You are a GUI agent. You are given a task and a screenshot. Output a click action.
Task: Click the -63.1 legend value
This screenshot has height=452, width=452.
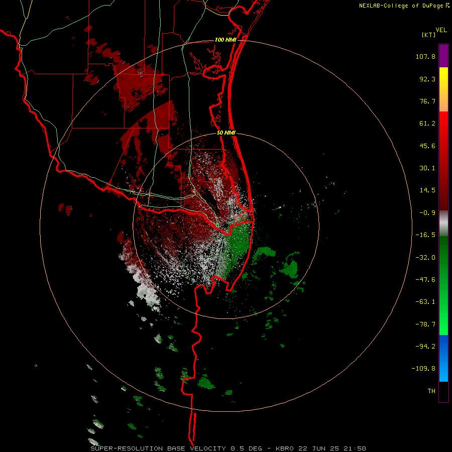click(x=425, y=302)
